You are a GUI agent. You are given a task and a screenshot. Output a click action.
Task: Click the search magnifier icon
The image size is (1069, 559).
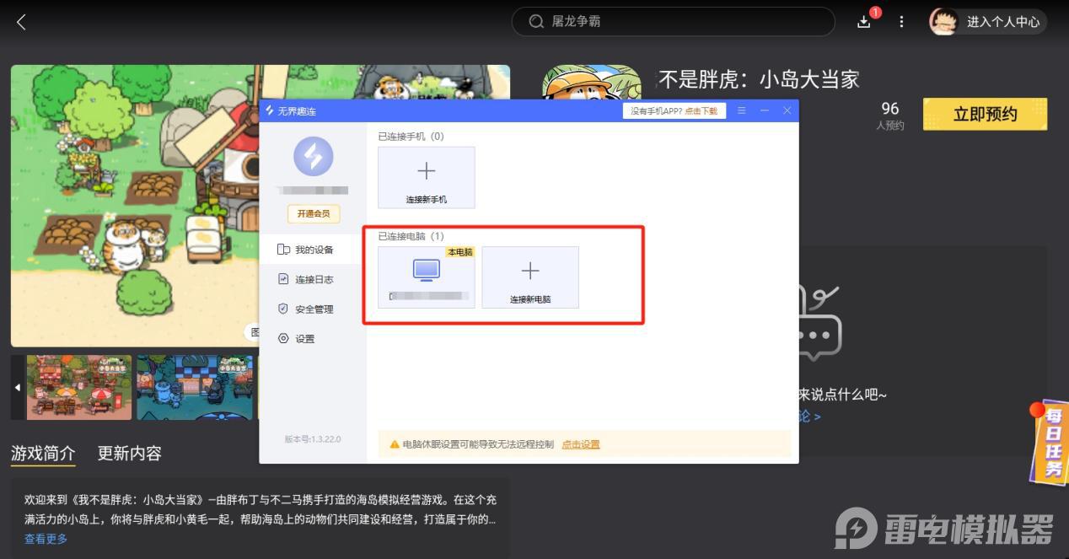pos(536,21)
